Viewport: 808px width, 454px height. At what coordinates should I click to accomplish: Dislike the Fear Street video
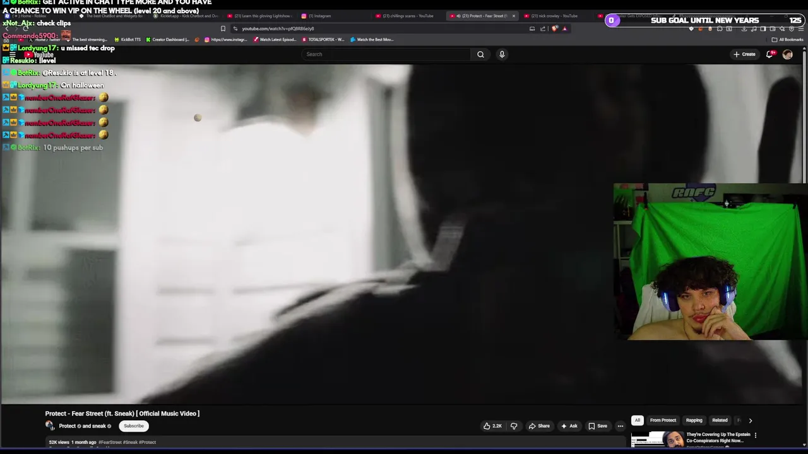[514, 426]
